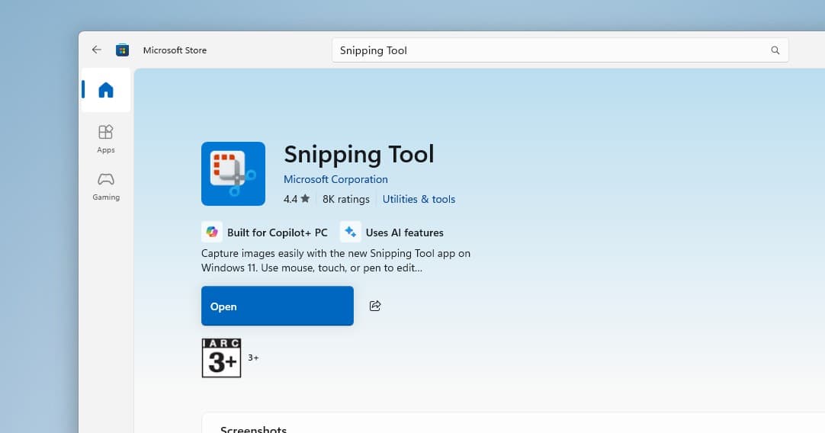825x433 pixels.
Task: Click the Copilot logo icon badge
Action: [212, 233]
